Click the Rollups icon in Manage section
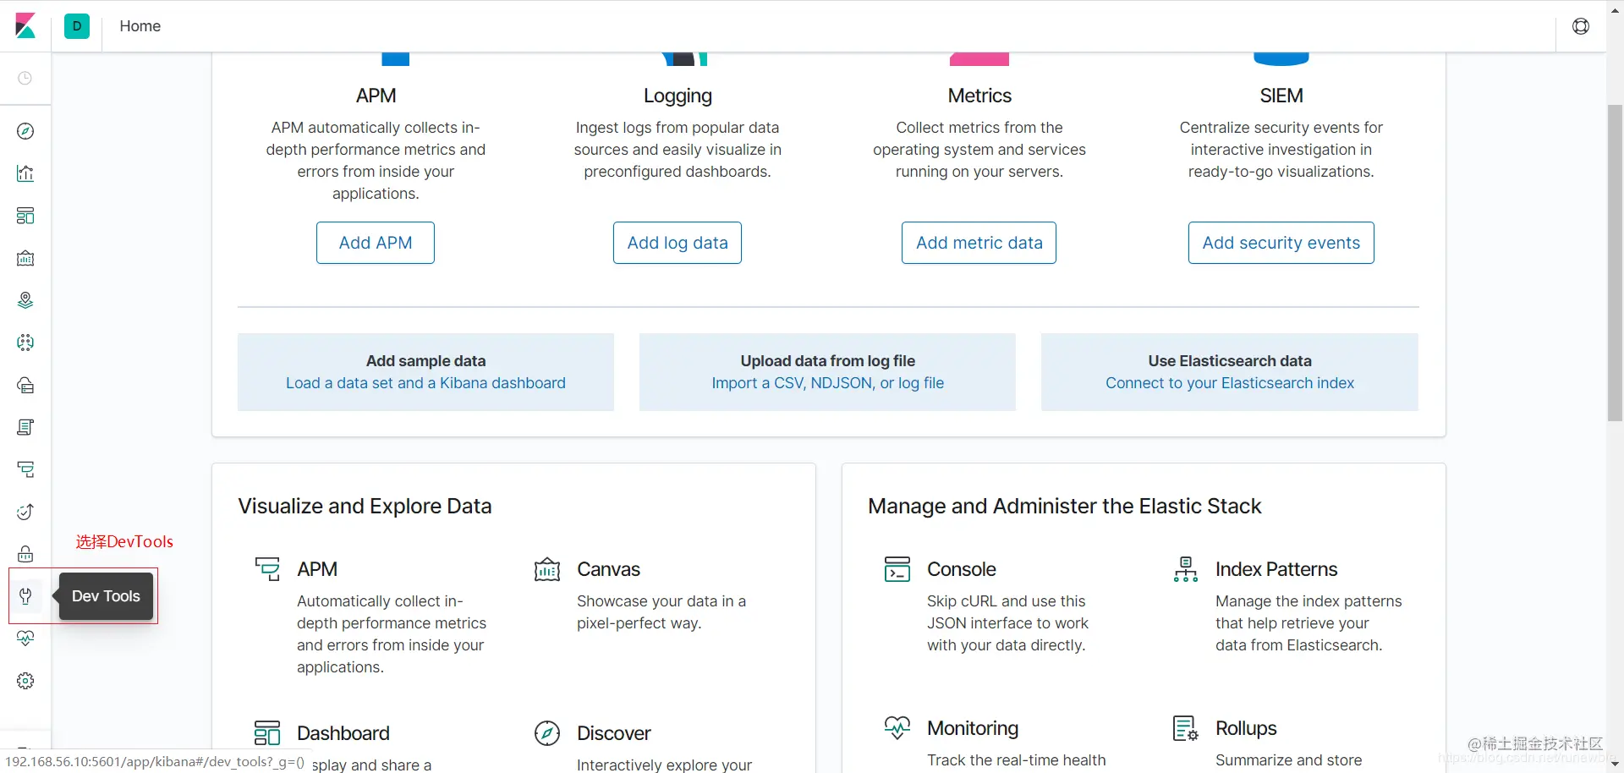 pyautogui.click(x=1186, y=728)
